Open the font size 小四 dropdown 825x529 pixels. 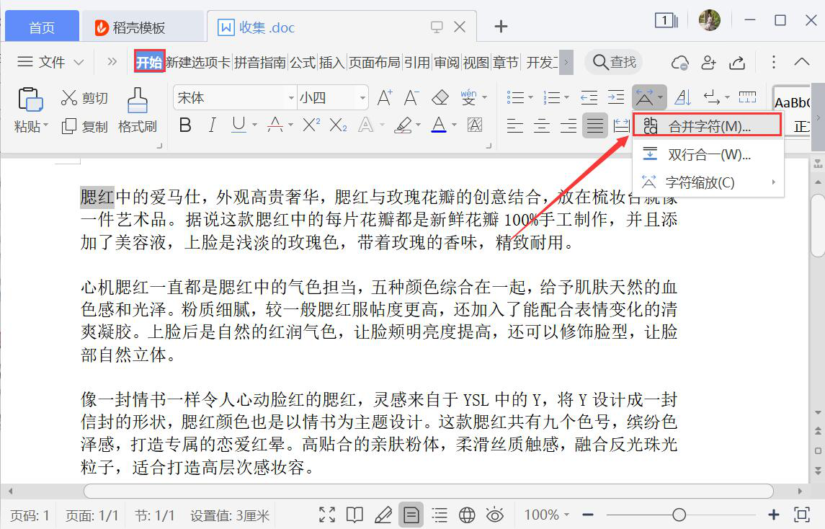tap(362, 98)
